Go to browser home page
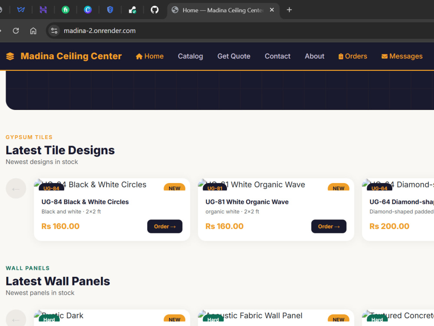This screenshot has height=326, width=434. coord(33,30)
